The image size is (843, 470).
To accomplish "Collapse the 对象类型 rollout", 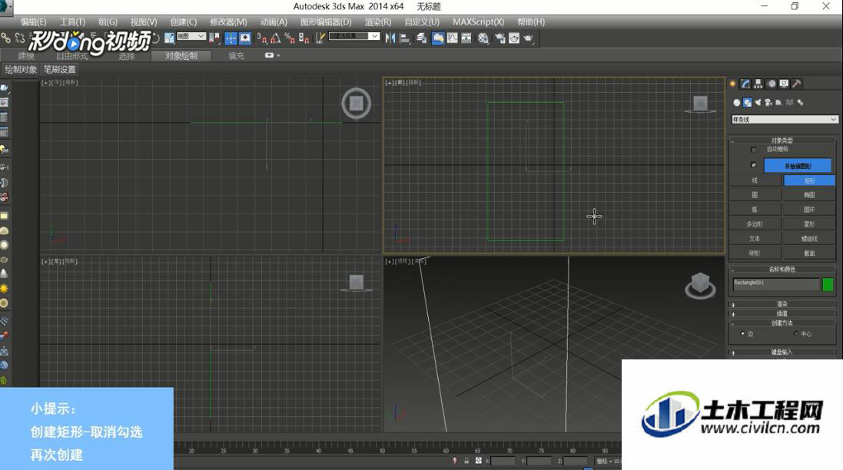I will 782,141.
